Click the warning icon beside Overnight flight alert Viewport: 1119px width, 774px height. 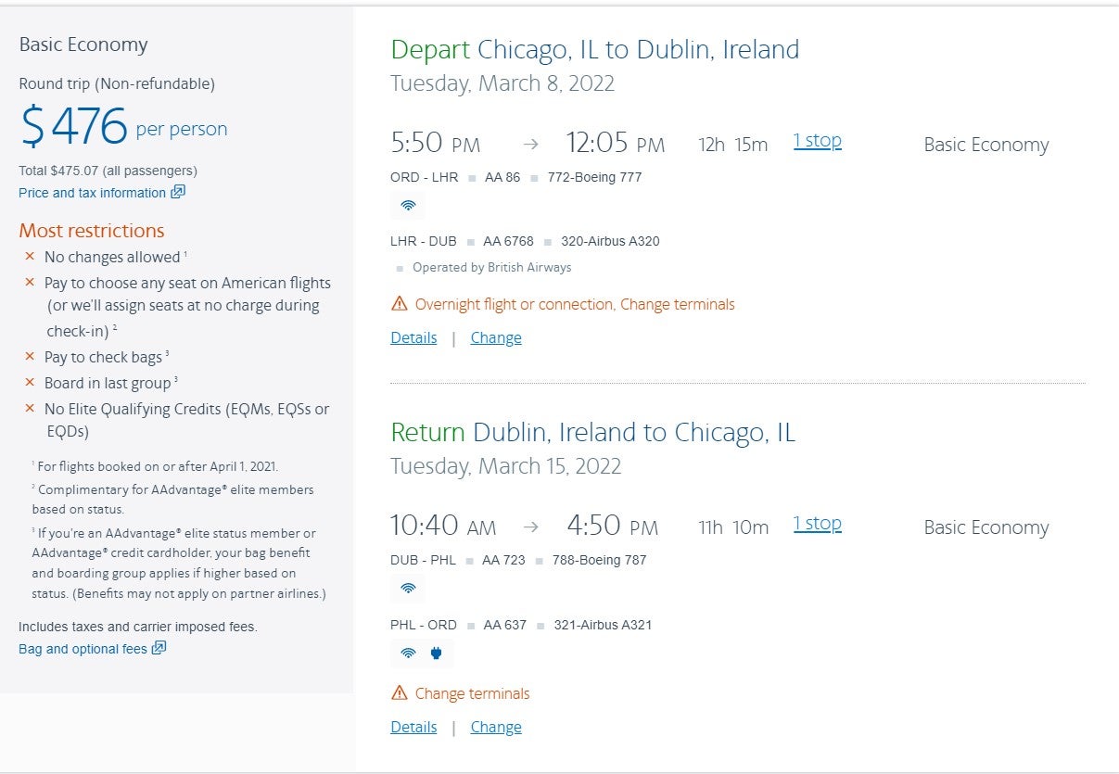(399, 303)
